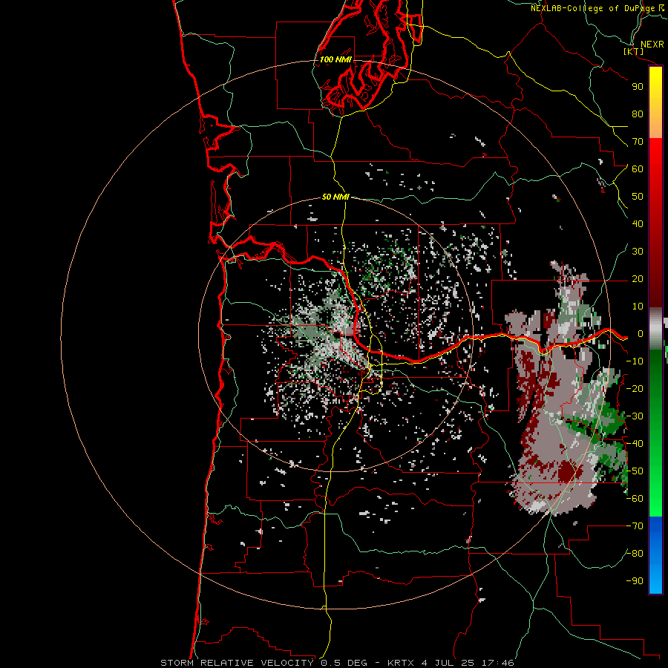The height and width of the screenshot is (668, 668).
Task: Click the "NEXR" label above the legend
Action: coord(652,45)
